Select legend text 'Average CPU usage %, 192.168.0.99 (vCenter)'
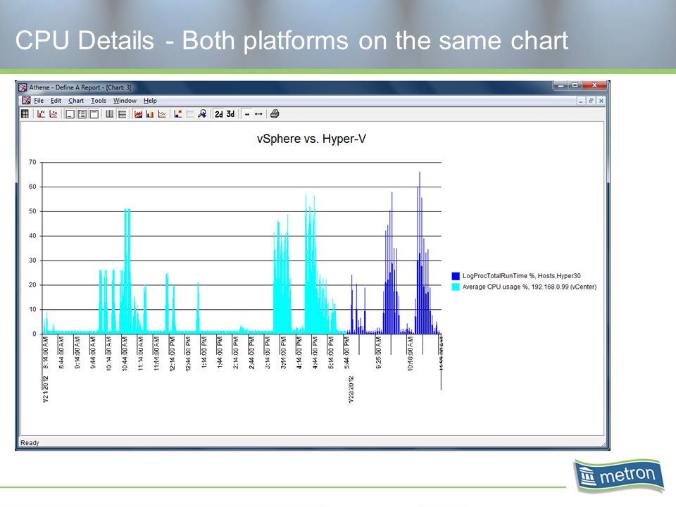The width and height of the screenshot is (676, 507). (x=530, y=287)
